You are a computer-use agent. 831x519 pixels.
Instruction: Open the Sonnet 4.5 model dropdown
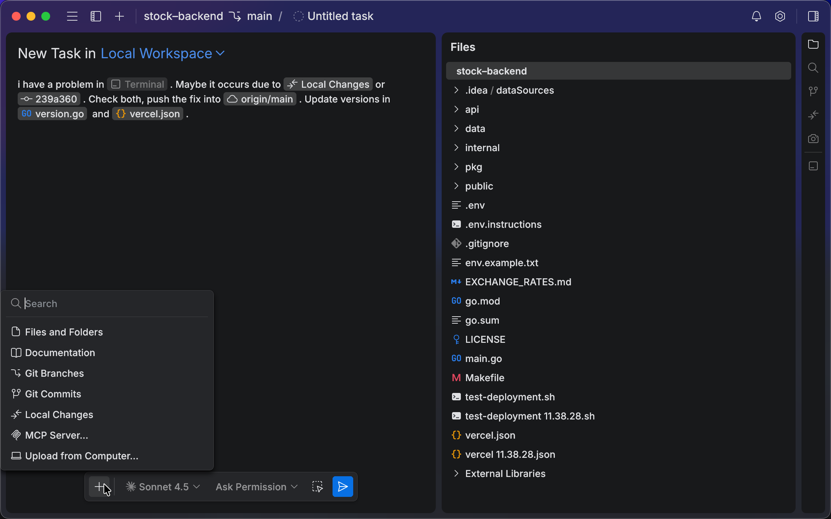(162, 487)
